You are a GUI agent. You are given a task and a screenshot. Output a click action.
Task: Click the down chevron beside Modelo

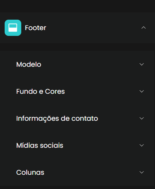pos(141,64)
